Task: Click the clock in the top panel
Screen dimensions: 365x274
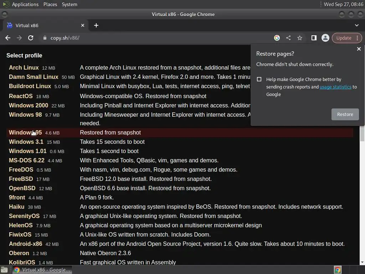Action: click(x=343, y=4)
